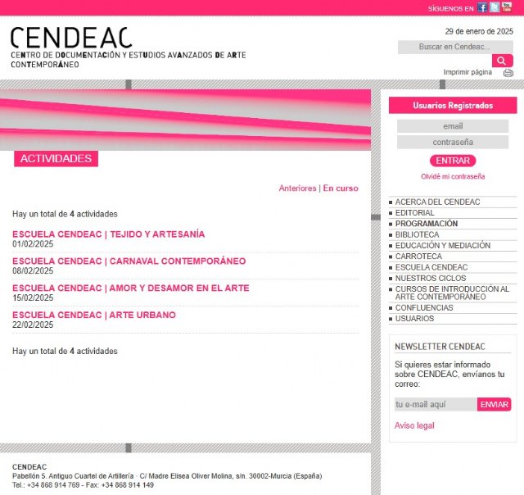Open Programación in sidebar menu
The height and width of the screenshot is (495, 524).
pos(426,224)
